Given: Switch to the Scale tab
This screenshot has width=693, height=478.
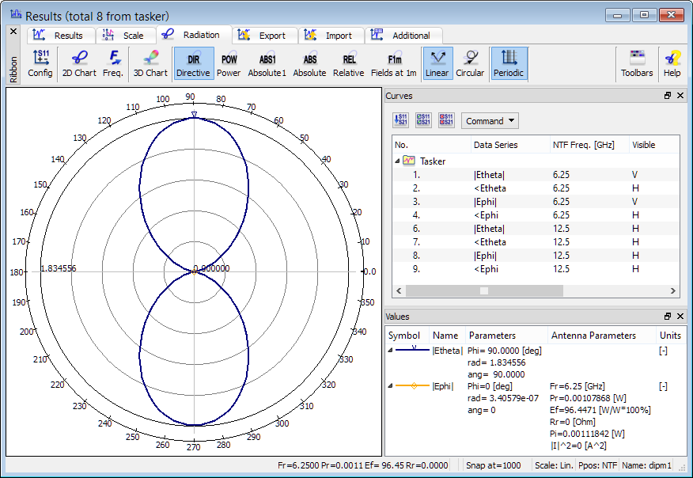Looking at the screenshot, I should [x=125, y=36].
